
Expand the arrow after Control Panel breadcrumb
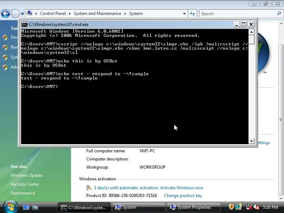pyautogui.click(x=70, y=13)
